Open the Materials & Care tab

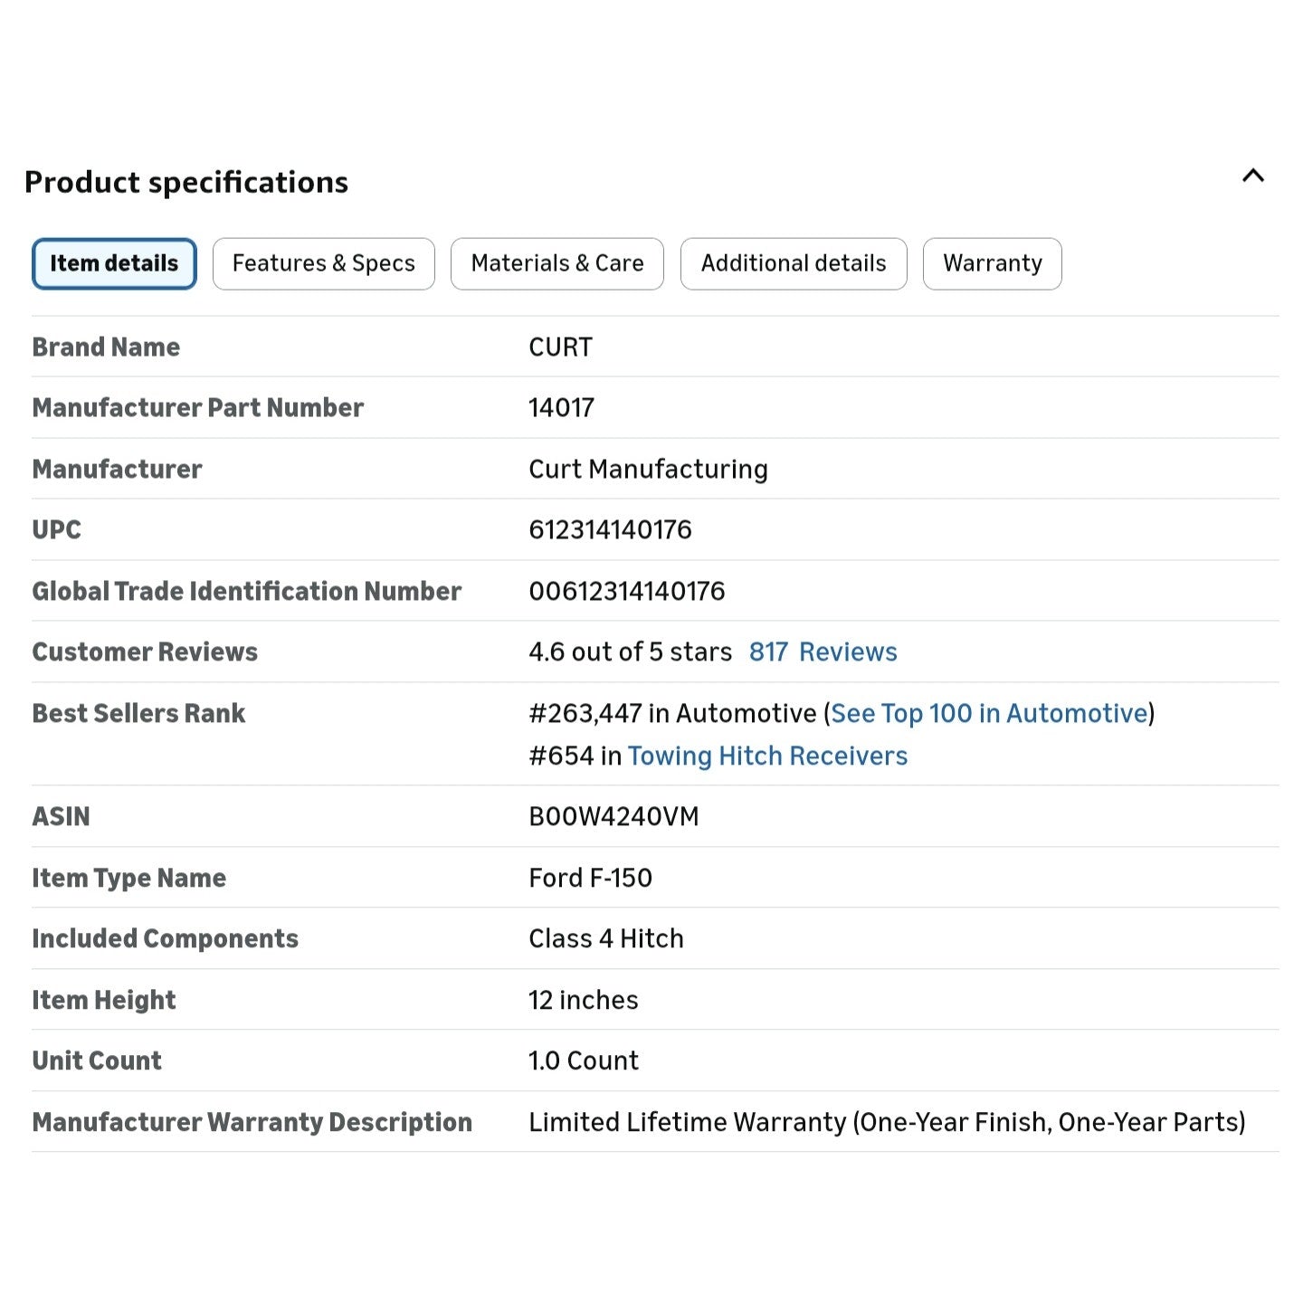pos(556,263)
